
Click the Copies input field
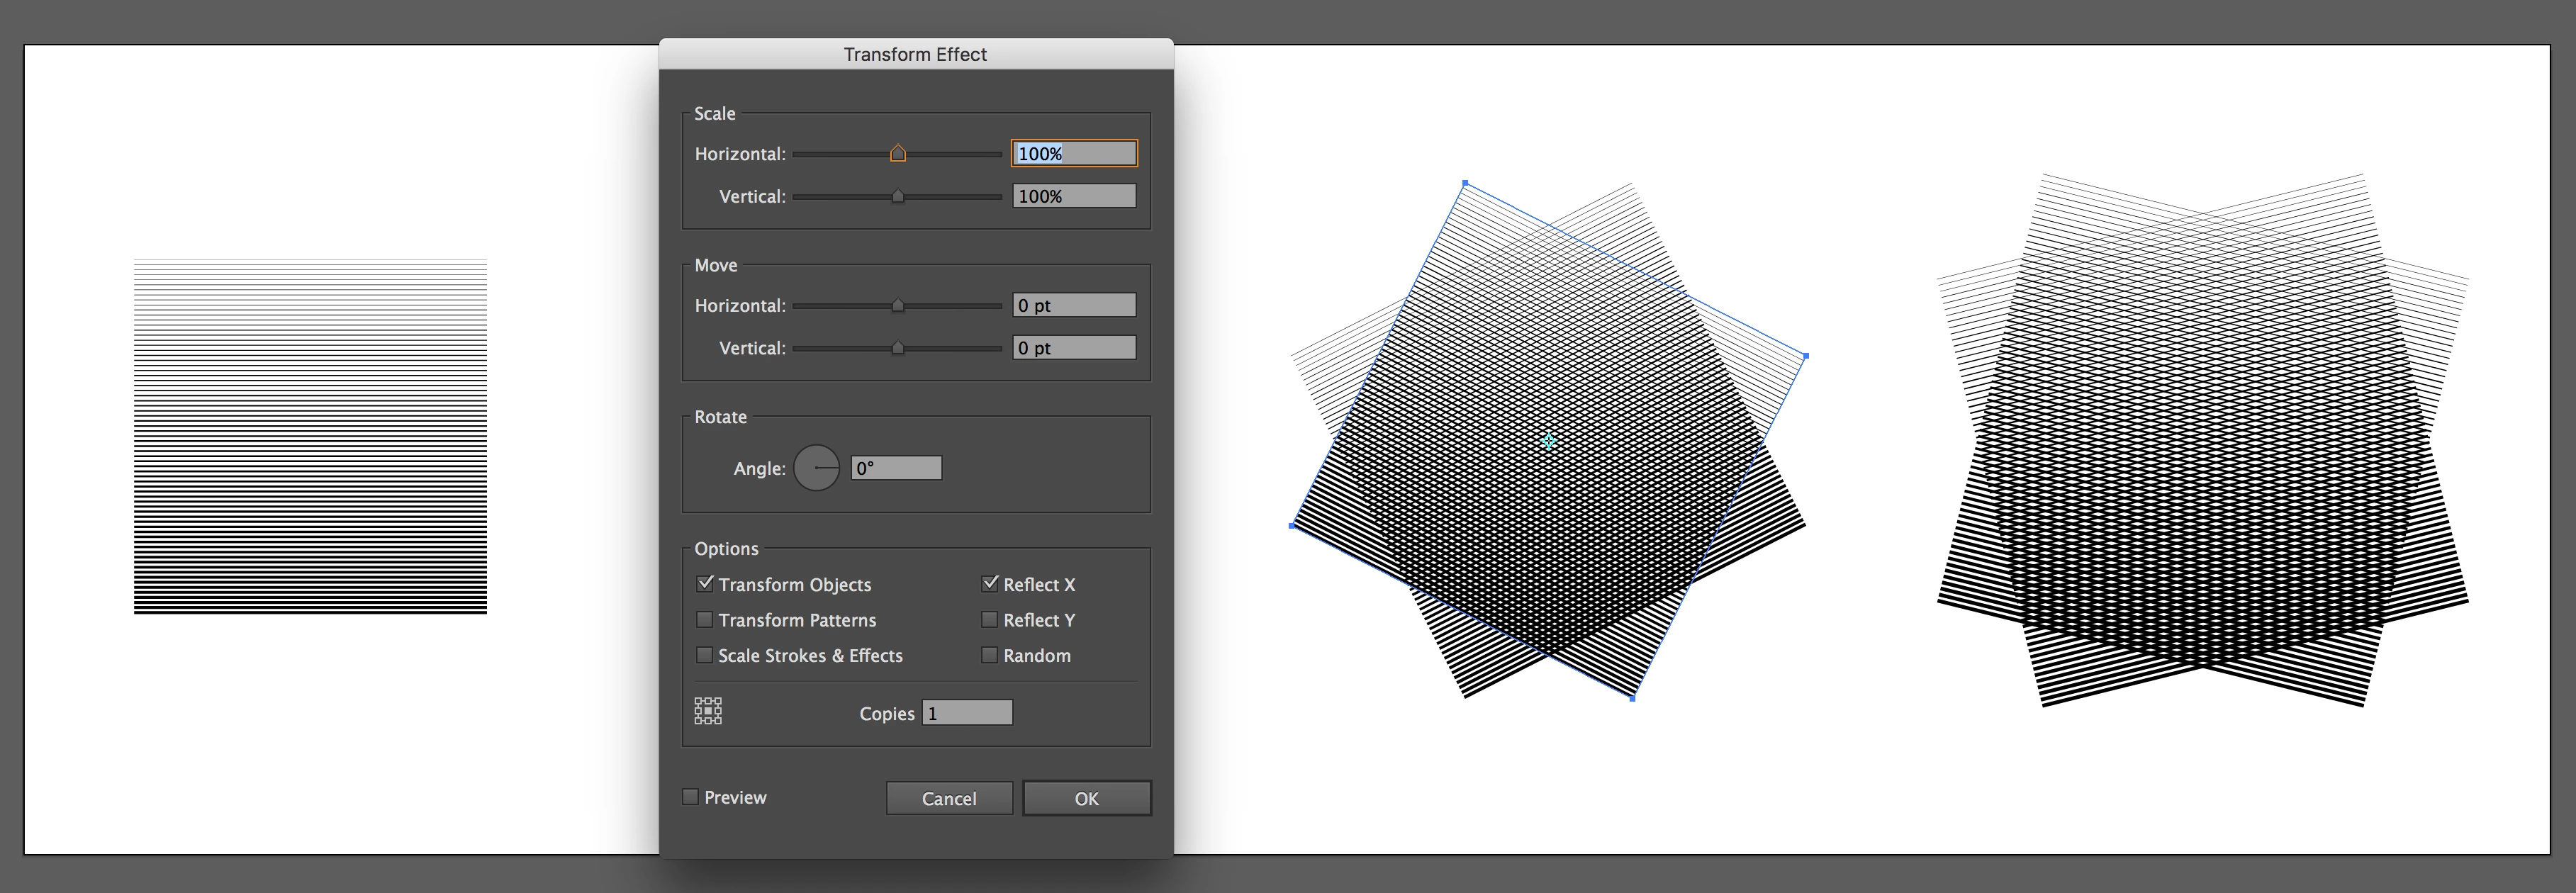coord(967,713)
